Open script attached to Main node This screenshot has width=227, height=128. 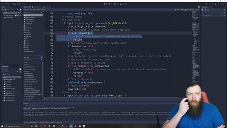point(18,13)
